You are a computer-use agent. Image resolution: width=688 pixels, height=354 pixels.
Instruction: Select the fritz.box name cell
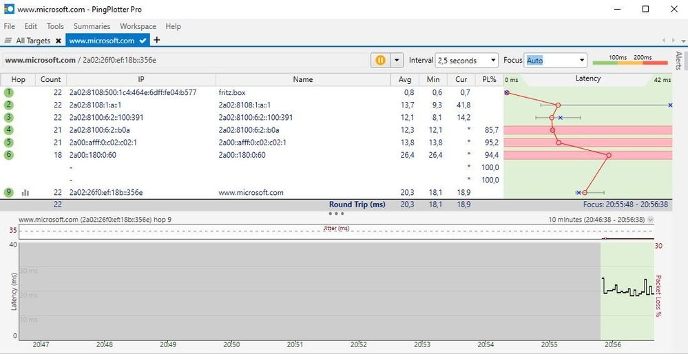click(232, 92)
